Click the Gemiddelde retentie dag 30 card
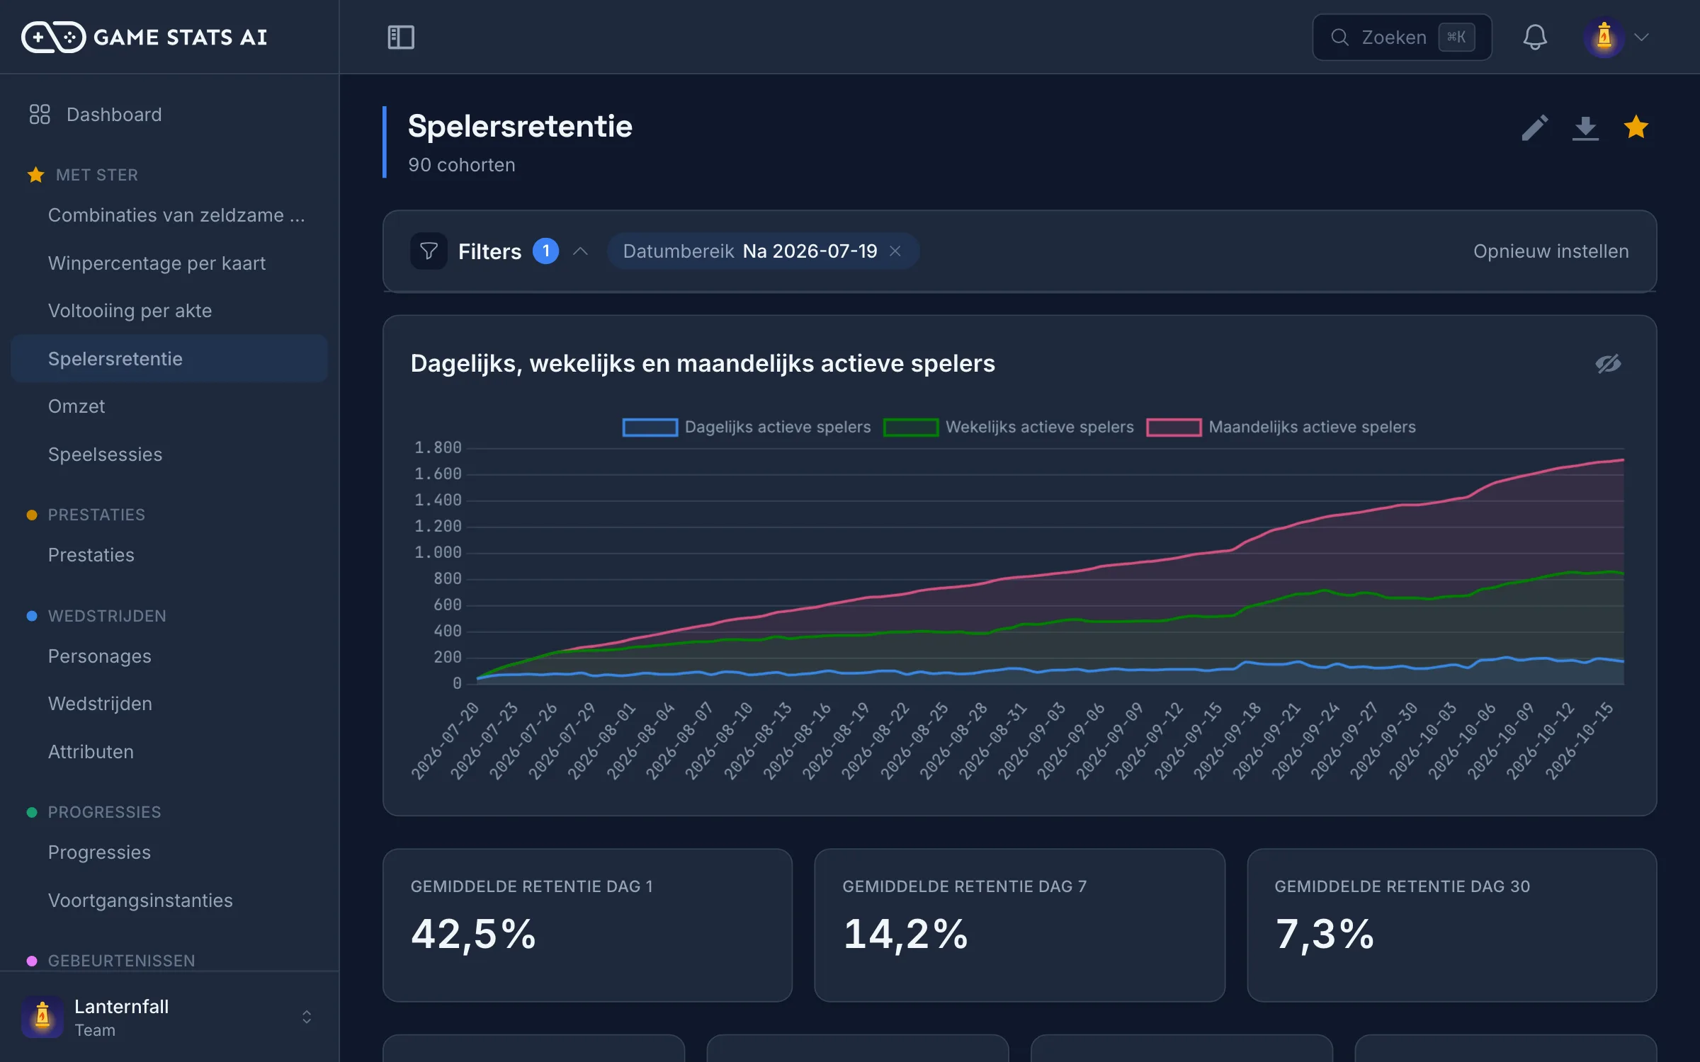Image resolution: width=1700 pixels, height=1062 pixels. pos(1451,925)
